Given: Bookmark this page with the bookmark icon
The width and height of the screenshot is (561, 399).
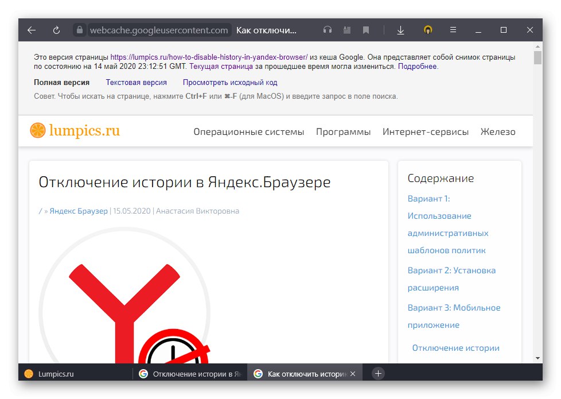Looking at the screenshot, I should 365,30.
